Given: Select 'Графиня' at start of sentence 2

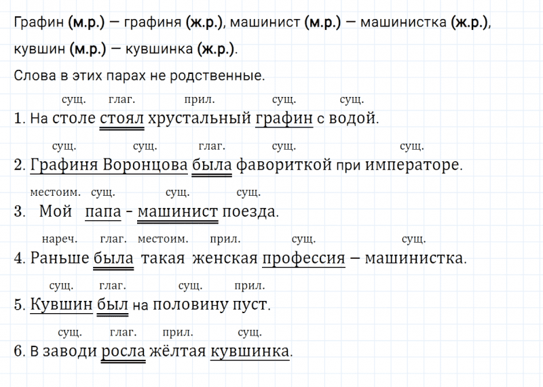Looking at the screenshot, I should tap(64, 165).
